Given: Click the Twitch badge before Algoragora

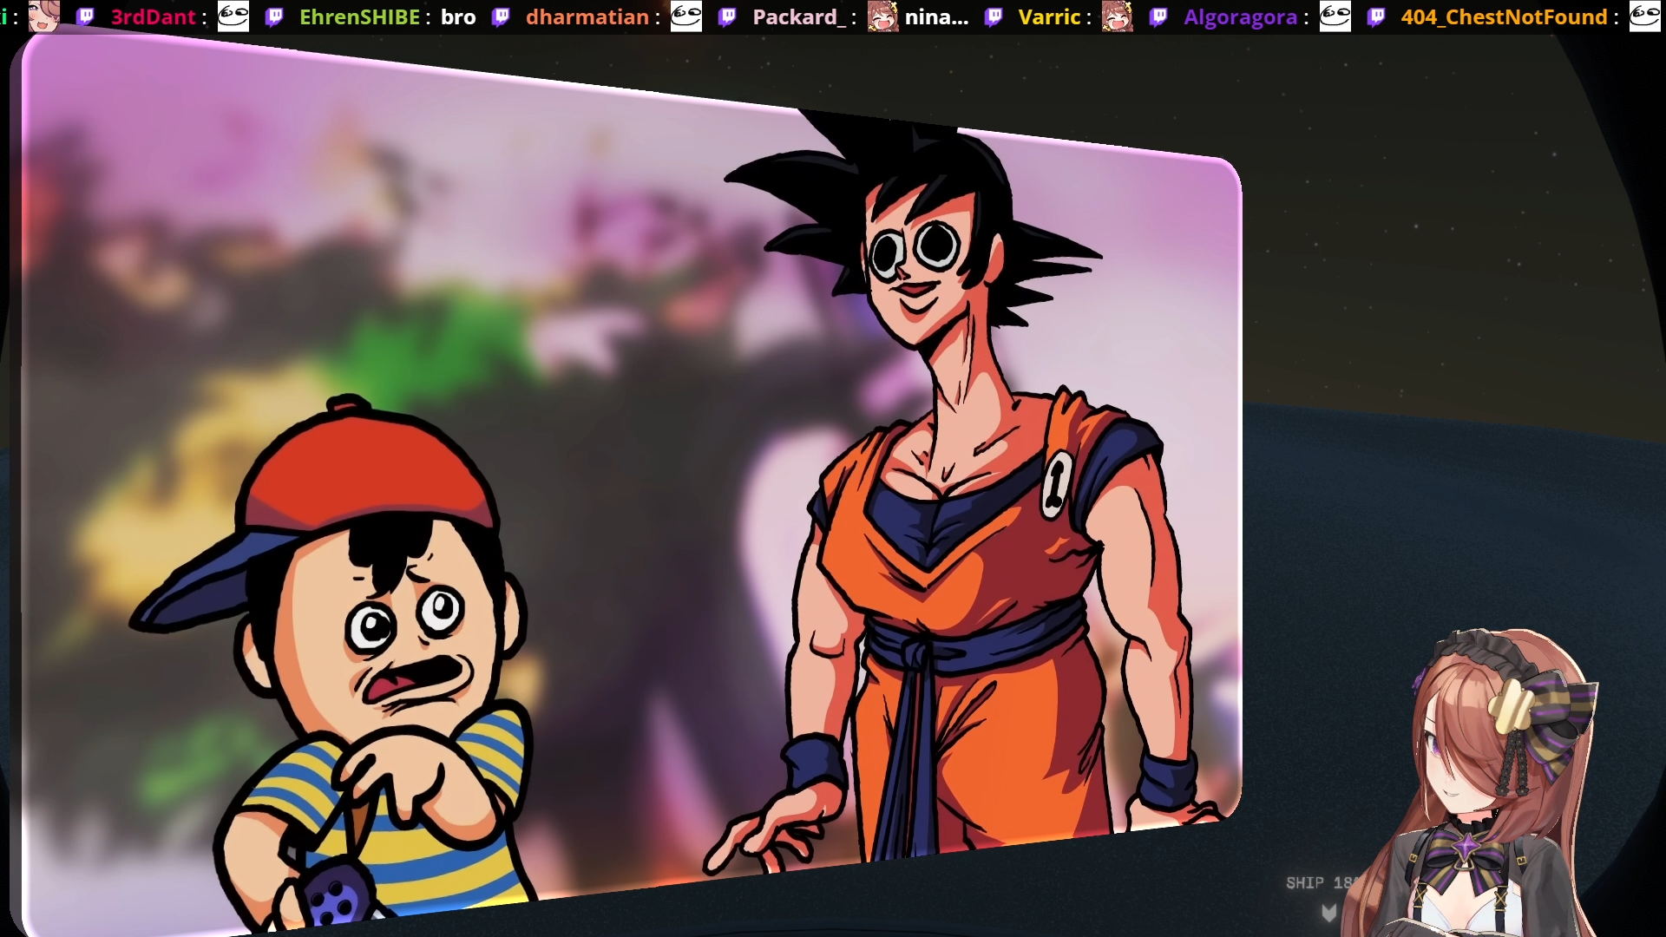Looking at the screenshot, I should tap(1158, 16).
